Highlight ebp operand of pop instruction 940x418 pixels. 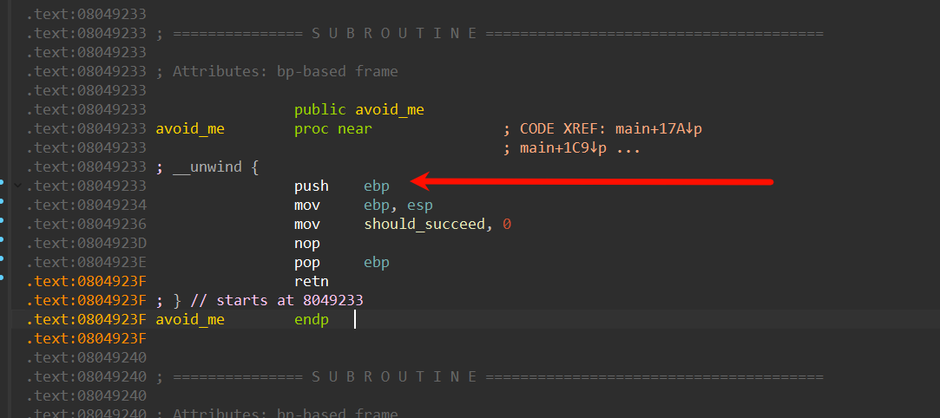pyautogui.click(x=377, y=263)
